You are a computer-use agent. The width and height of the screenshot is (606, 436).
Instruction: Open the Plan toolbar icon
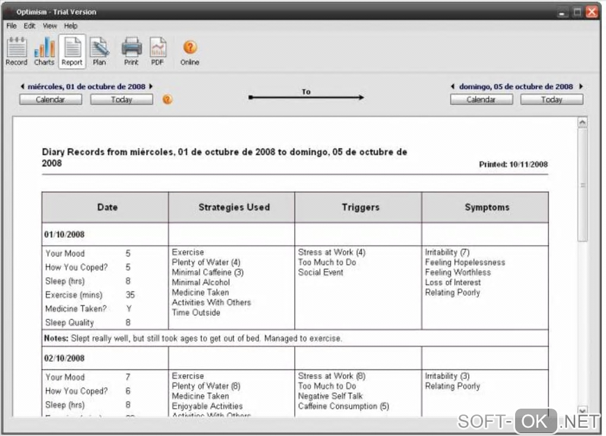(x=99, y=52)
